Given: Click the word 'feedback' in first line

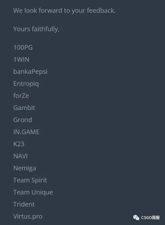Looking at the screenshot, I should point(101,11).
